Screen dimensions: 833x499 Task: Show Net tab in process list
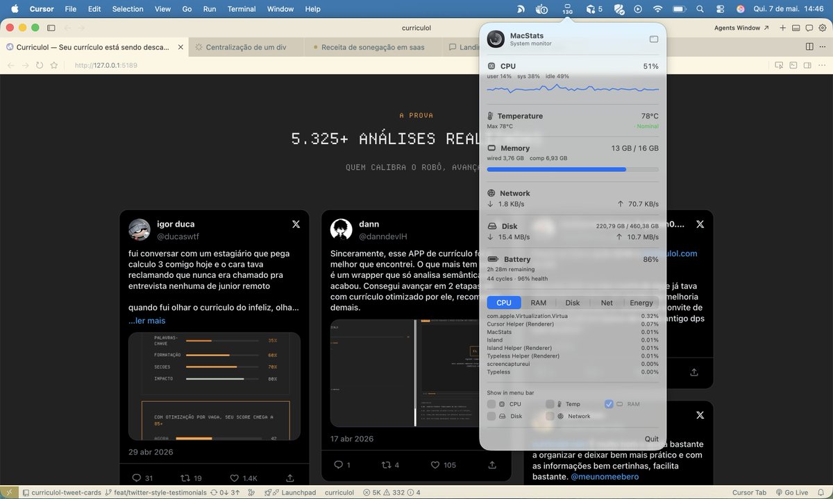pyautogui.click(x=607, y=303)
